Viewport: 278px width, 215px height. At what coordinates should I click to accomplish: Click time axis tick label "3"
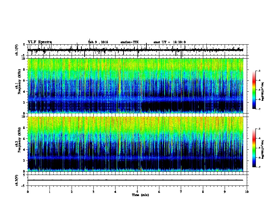tap(93, 192)
